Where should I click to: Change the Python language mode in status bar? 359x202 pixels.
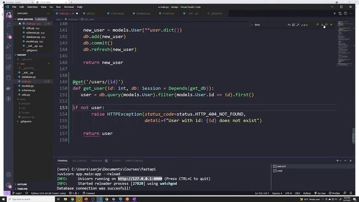point(307,193)
